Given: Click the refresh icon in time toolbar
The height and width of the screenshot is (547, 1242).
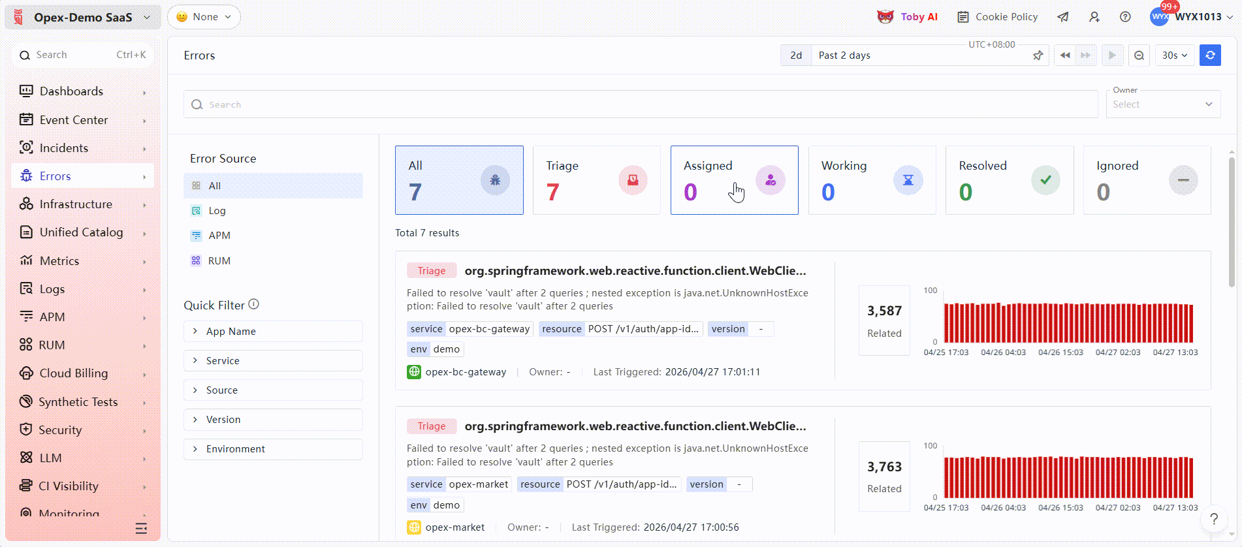Looking at the screenshot, I should pos(1210,55).
